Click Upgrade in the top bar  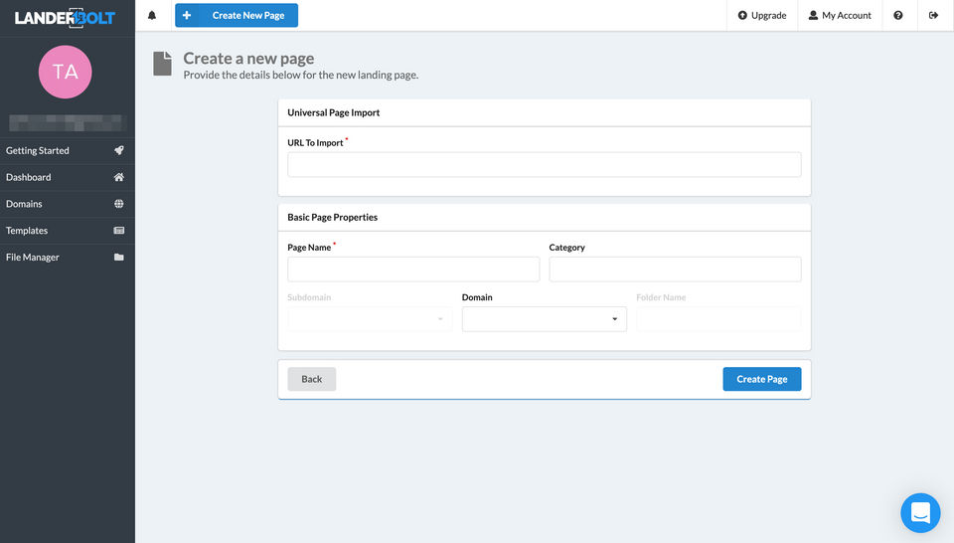[x=762, y=16]
